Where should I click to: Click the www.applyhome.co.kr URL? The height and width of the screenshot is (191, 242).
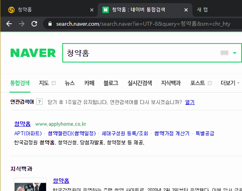(61, 124)
